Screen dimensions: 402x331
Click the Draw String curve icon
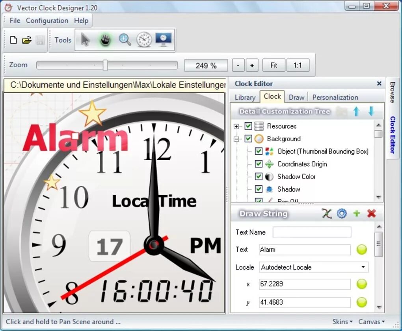(327, 213)
